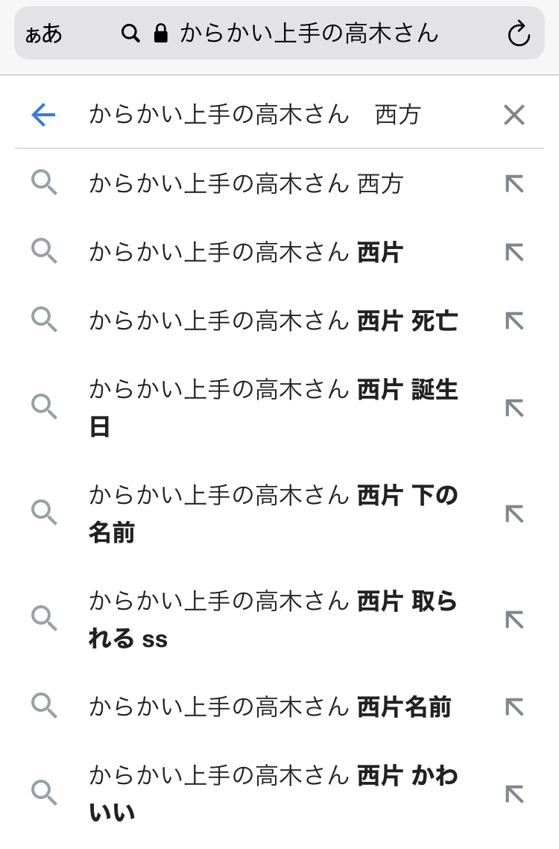
Task: Tap the Safari address bar text
Action: click(309, 34)
